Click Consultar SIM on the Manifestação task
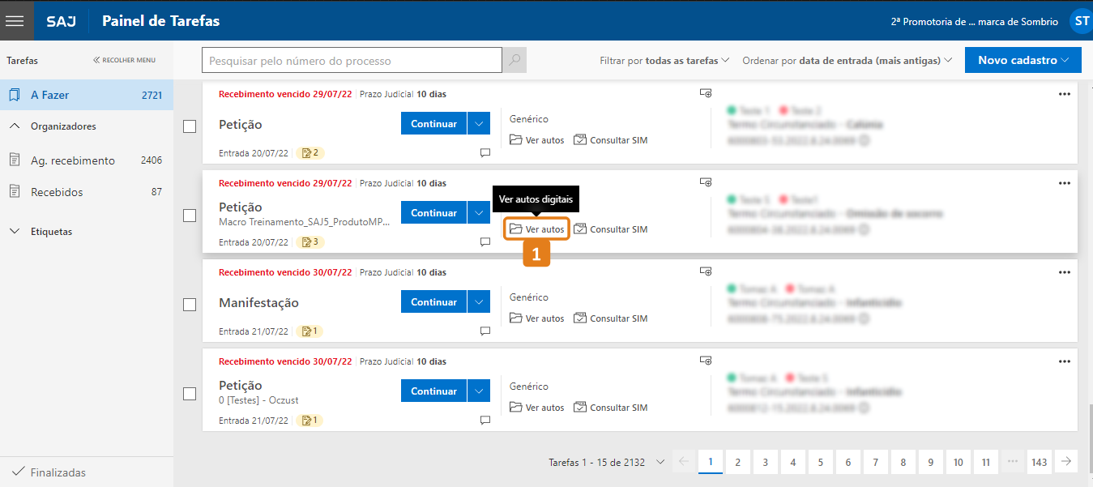The image size is (1093, 487). pos(611,318)
